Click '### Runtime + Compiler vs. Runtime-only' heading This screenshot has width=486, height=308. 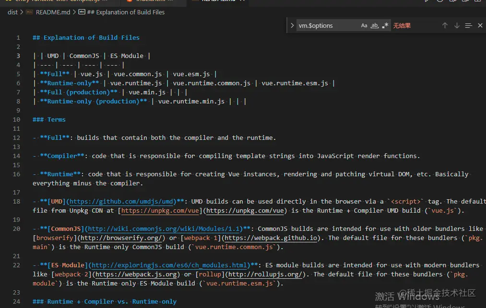click(x=105, y=301)
